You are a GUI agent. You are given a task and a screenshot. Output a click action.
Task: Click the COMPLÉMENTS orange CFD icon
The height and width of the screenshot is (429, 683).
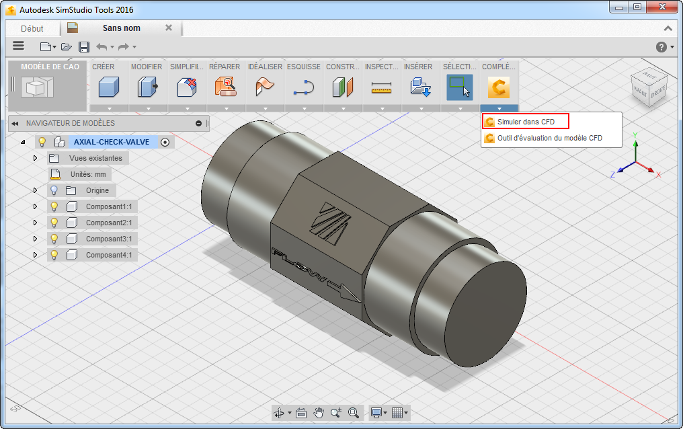pos(499,87)
